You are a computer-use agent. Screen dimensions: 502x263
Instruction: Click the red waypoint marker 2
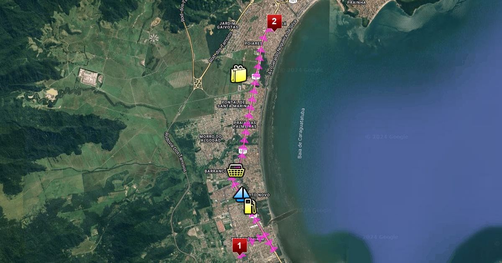pos(274,23)
